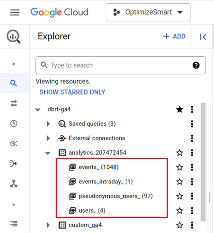Viewport: 214px width, 233px height.
Task: Open the search help question mark icon
Action: [x=196, y=66]
